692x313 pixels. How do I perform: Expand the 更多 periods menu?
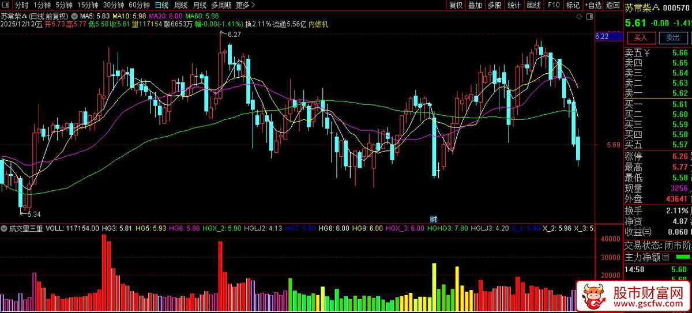246,5
